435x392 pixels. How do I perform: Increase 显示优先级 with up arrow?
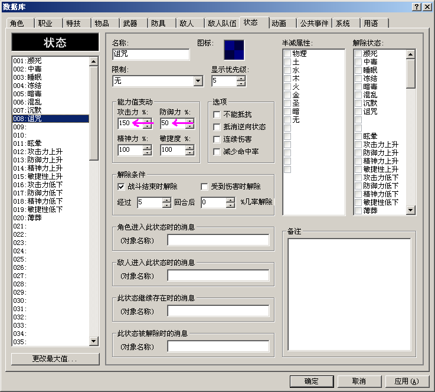(241, 79)
